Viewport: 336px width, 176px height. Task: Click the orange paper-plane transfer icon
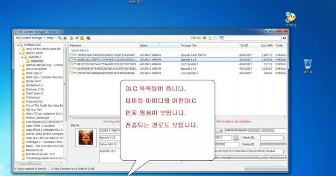click(77, 38)
